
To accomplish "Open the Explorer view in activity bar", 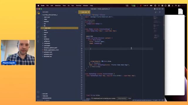I will pyautogui.click(x=38, y=13).
